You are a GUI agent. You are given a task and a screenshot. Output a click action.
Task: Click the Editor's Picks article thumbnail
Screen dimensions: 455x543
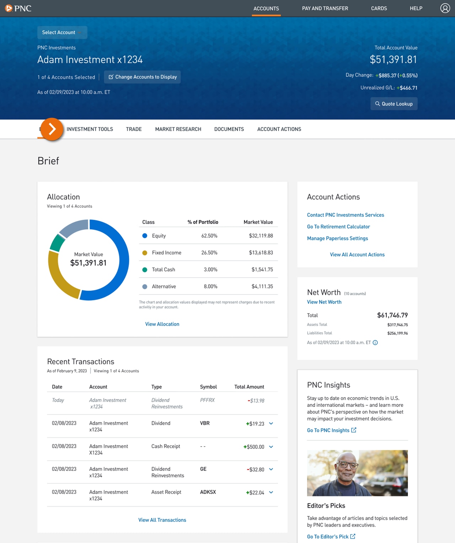click(357, 473)
